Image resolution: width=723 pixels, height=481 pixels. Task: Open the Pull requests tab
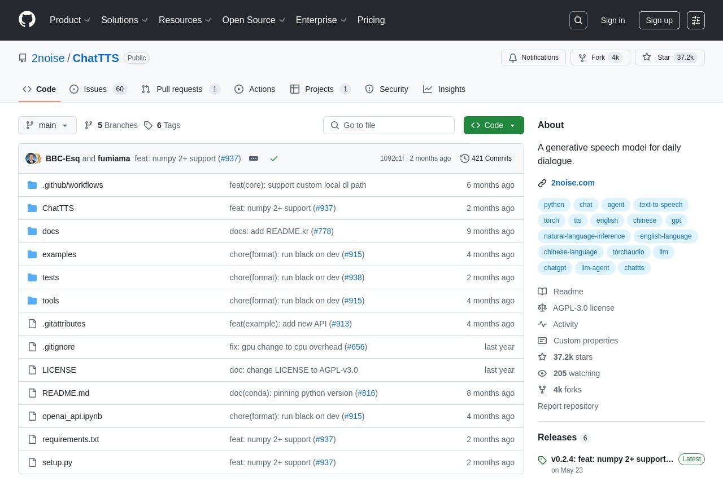(181, 89)
